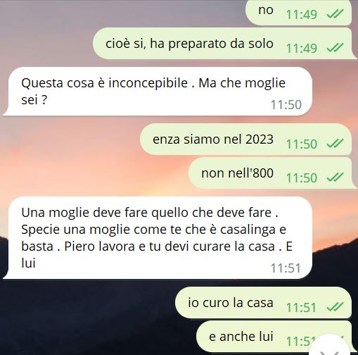Select the 'no' message bubble
This screenshot has height=355, width=358.
(298, 12)
